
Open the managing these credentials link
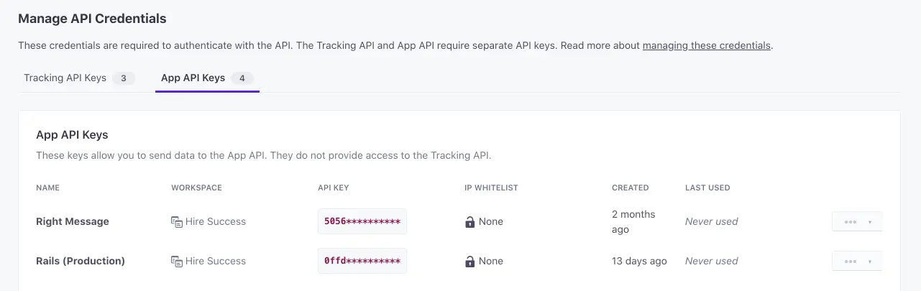pyautogui.click(x=706, y=45)
